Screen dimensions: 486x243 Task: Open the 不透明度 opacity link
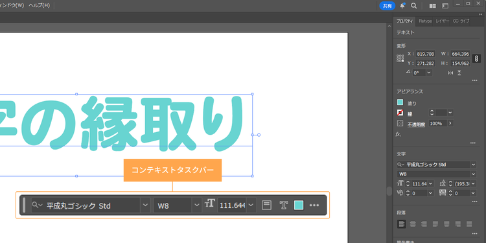417,124
